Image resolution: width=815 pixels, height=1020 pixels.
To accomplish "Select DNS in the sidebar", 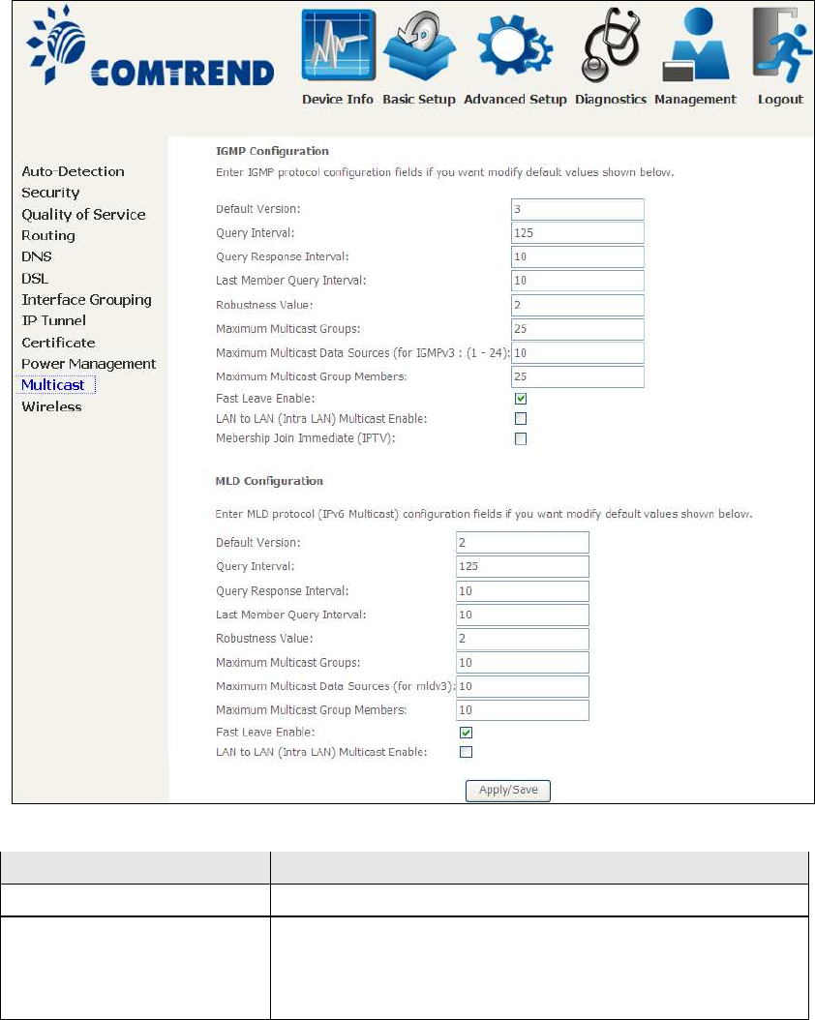I will pyautogui.click(x=37, y=256).
